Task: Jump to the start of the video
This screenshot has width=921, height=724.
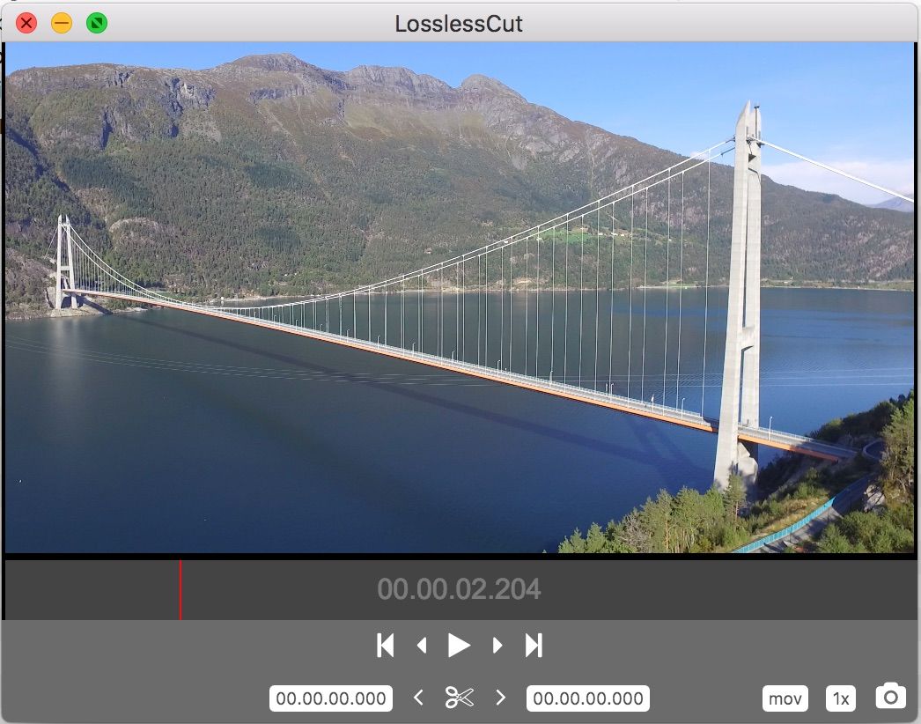Action: pos(384,645)
